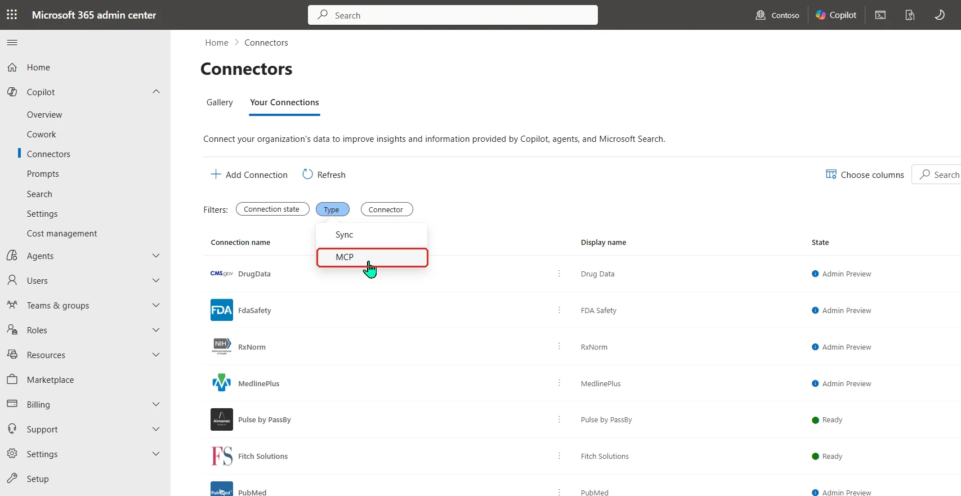The image size is (961, 496).
Task: Open Prompts in the sidebar
Action: click(x=43, y=174)
